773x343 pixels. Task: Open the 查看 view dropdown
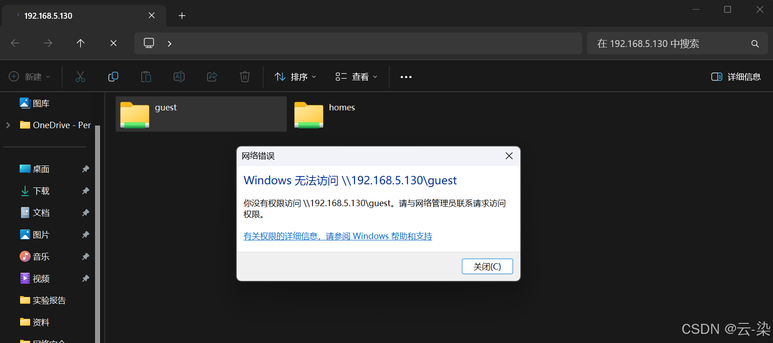(x=356, y=77)
